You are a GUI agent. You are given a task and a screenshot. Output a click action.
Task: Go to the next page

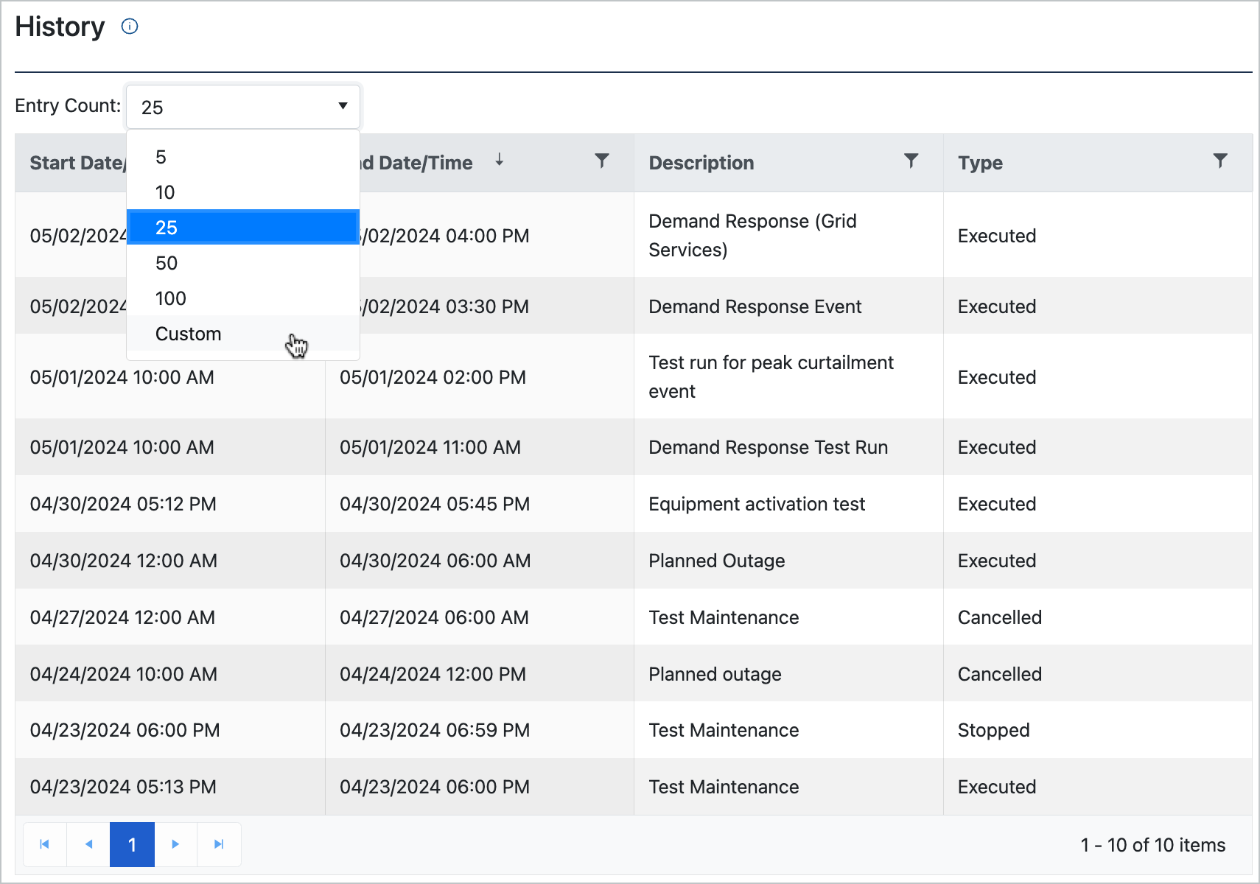(175, 844)
